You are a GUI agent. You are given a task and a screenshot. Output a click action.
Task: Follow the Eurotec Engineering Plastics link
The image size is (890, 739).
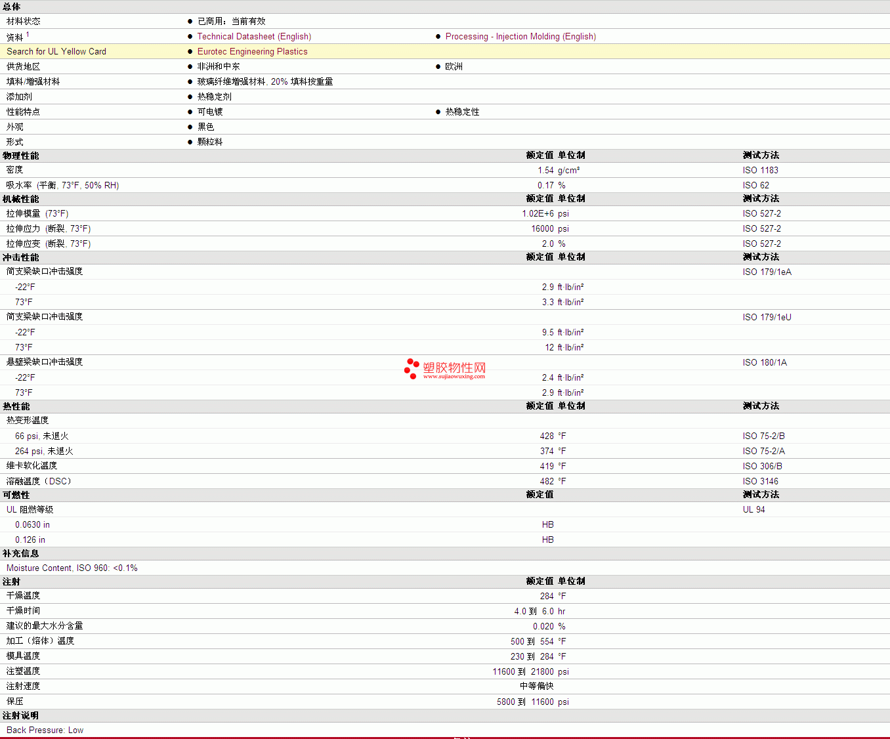[x=252, y=52]
